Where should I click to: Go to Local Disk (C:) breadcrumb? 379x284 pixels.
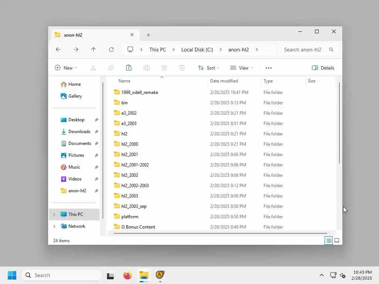[197, 50]
